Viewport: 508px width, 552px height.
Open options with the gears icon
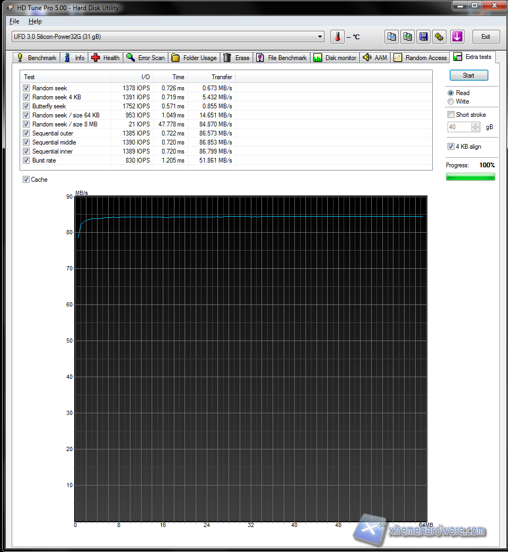439,37
